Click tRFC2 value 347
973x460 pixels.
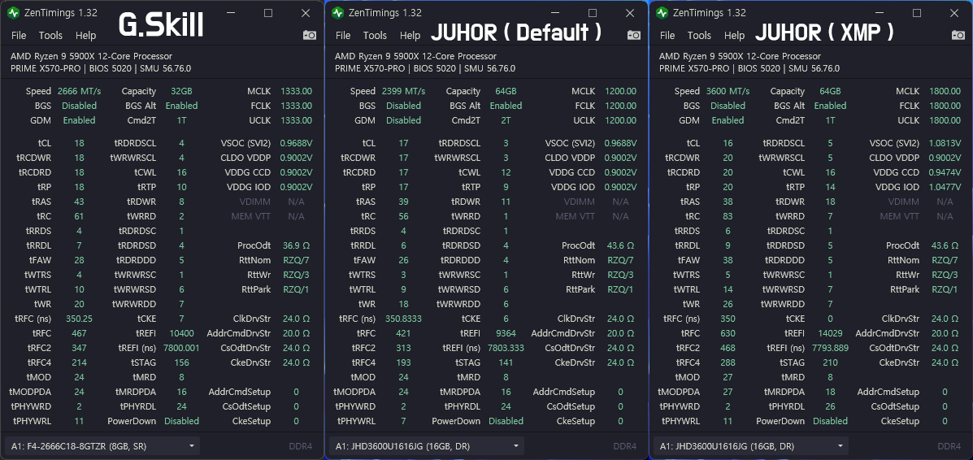coord(79,349)
